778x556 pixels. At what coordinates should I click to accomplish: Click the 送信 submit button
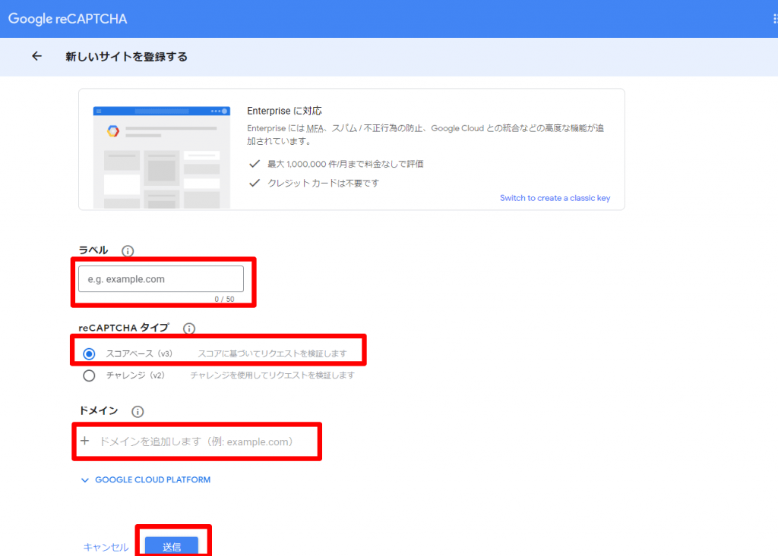coord(172,547)
